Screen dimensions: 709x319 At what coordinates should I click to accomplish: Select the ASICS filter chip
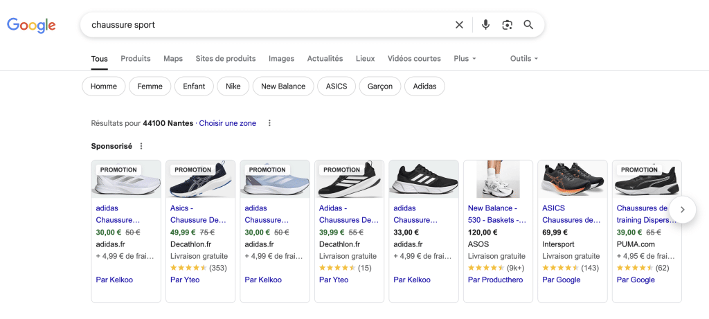tap(336, 86)
